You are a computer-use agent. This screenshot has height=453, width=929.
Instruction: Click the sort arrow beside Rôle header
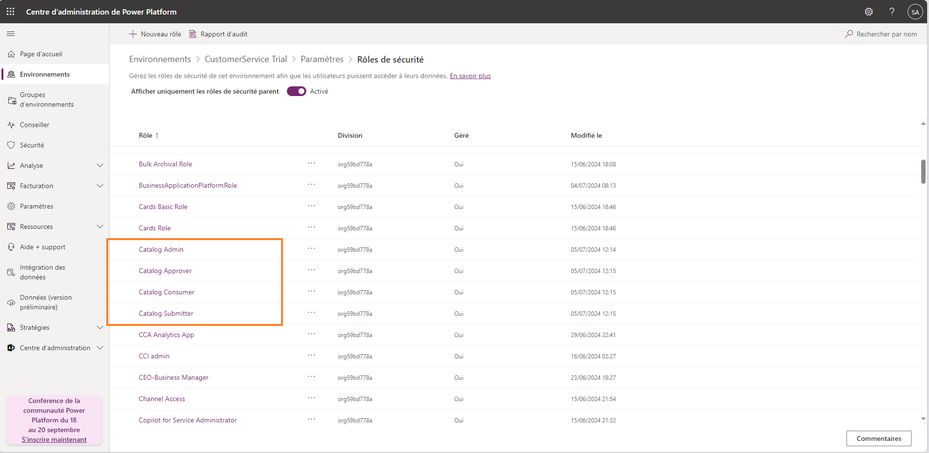tap(157, 136)
